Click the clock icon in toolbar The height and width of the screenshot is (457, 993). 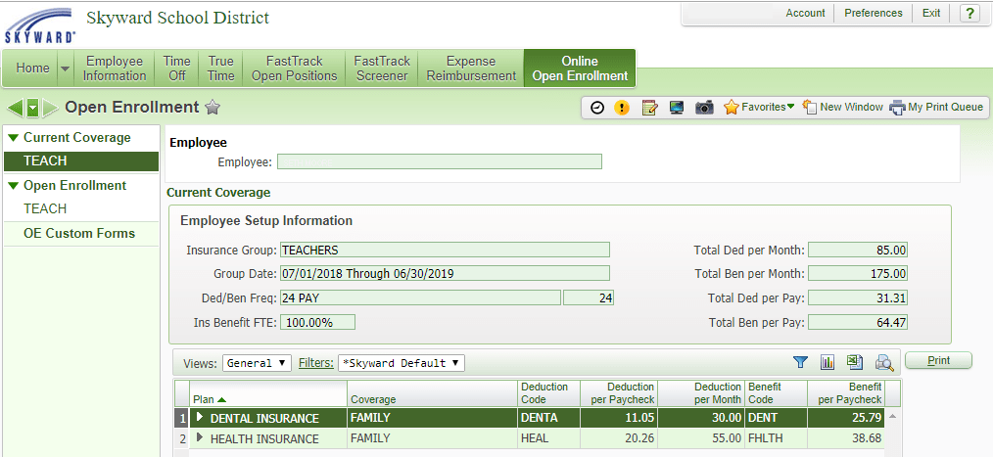click(597, 108)
